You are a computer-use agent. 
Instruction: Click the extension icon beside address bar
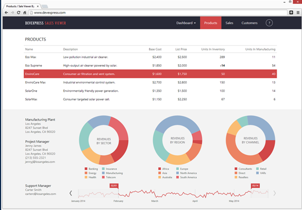(291, 12)
